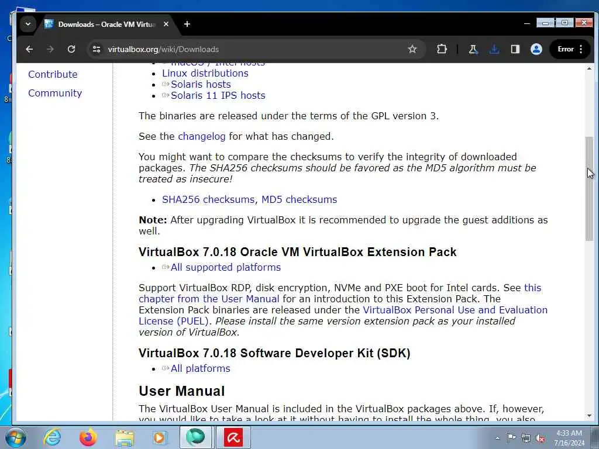Image resolution: width=599 pixels, height=449 pixels.
Task: Open network icon in system tray
Action: 526,438
